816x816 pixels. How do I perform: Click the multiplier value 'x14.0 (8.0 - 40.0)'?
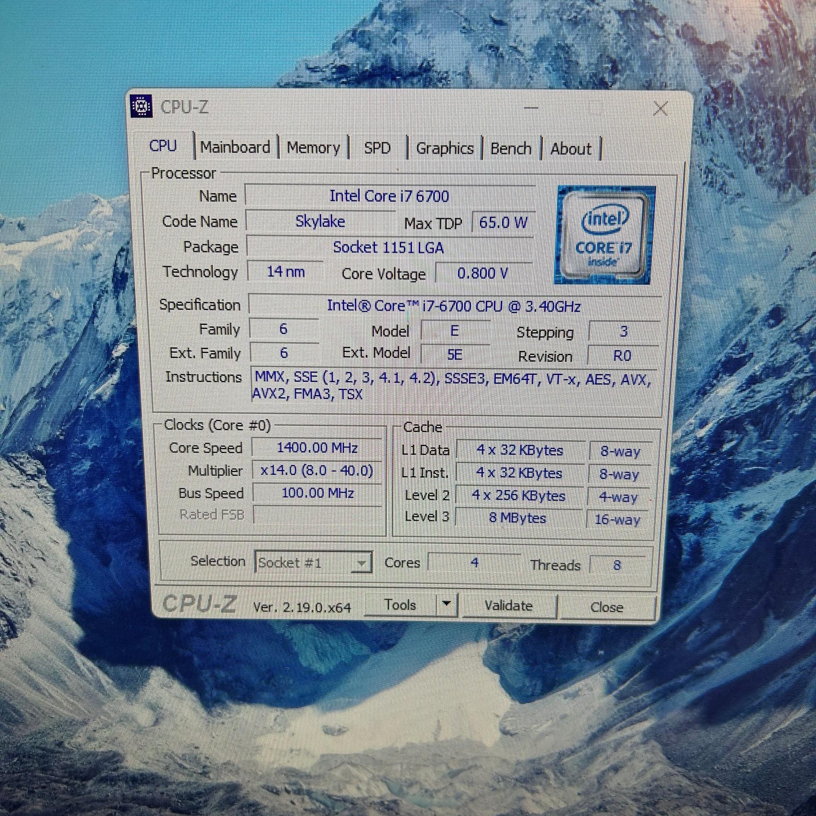tap(317, 471)
